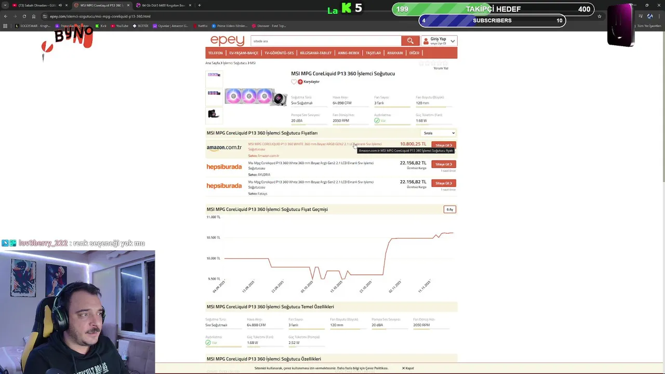The height and width of the screenshot is (374, 665).
Task: Click Siteye Git for amazon.com.tr offer
Action: point(444,145)
